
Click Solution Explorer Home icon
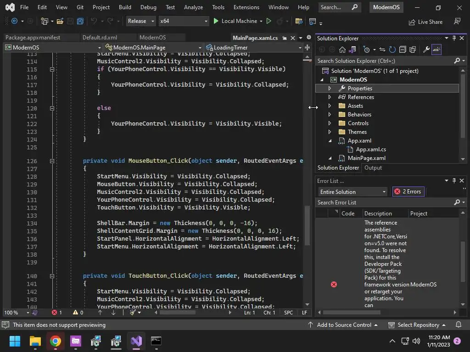[342, 49]
